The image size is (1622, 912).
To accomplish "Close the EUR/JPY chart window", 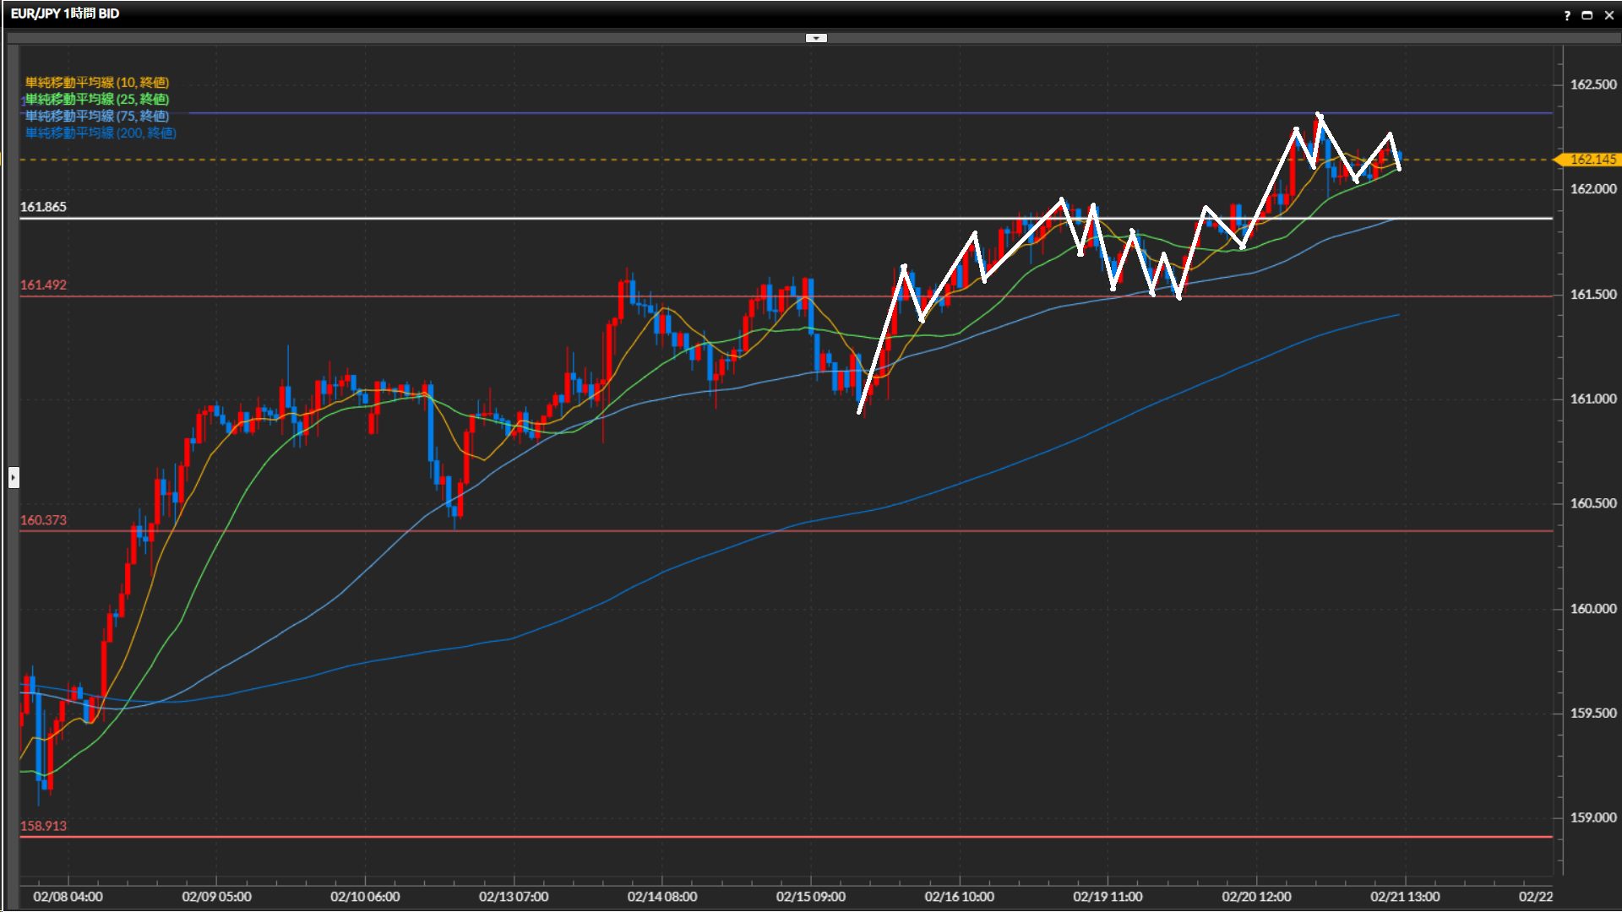I will coord(1608,15).
